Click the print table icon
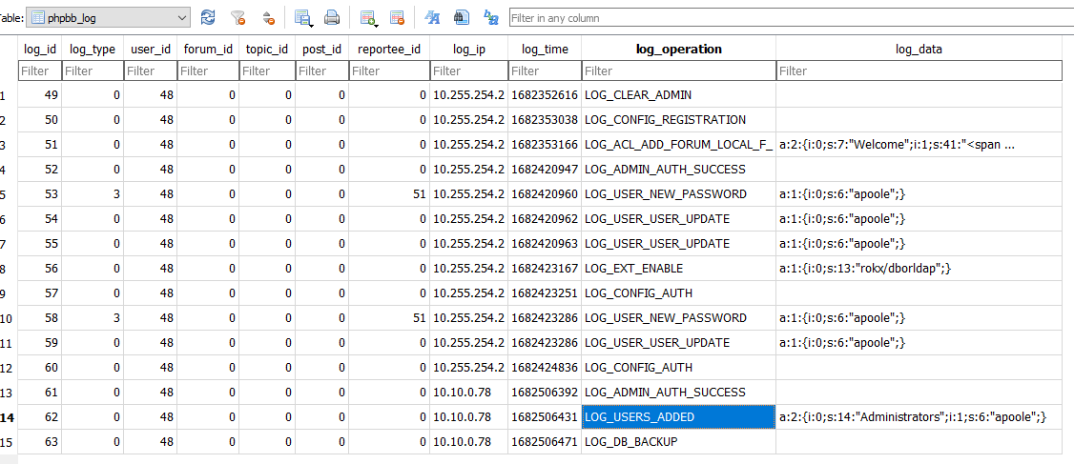Viewport: 1074px width, 464px height. coord(332,17)
